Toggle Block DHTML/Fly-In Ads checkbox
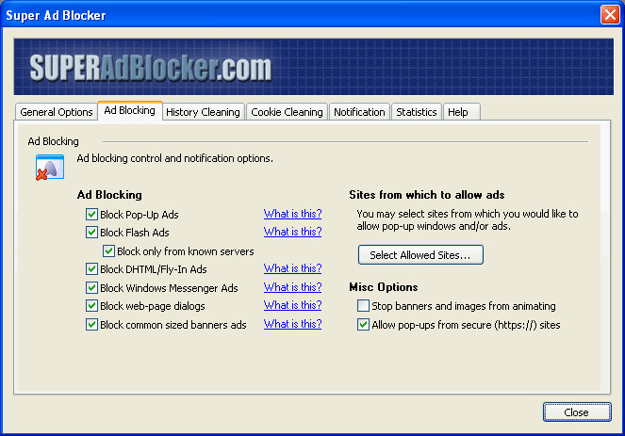625x436 pixels. click(x=91, y=268)
